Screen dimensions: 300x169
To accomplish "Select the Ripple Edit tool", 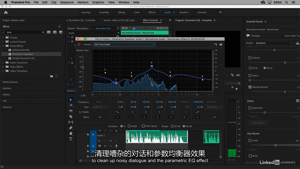I will tap(71, 111).
